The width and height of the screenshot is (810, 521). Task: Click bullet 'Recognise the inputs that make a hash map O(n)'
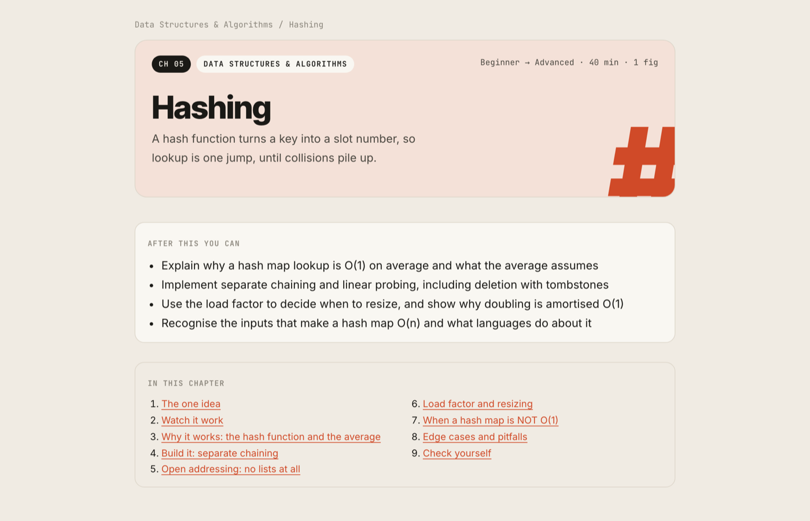[376, 323]
